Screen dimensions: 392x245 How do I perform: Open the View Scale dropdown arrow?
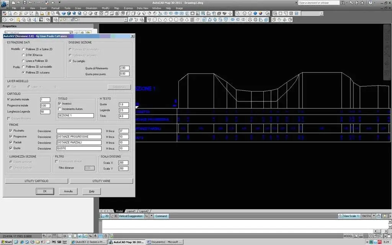click(x=374, y=216)
